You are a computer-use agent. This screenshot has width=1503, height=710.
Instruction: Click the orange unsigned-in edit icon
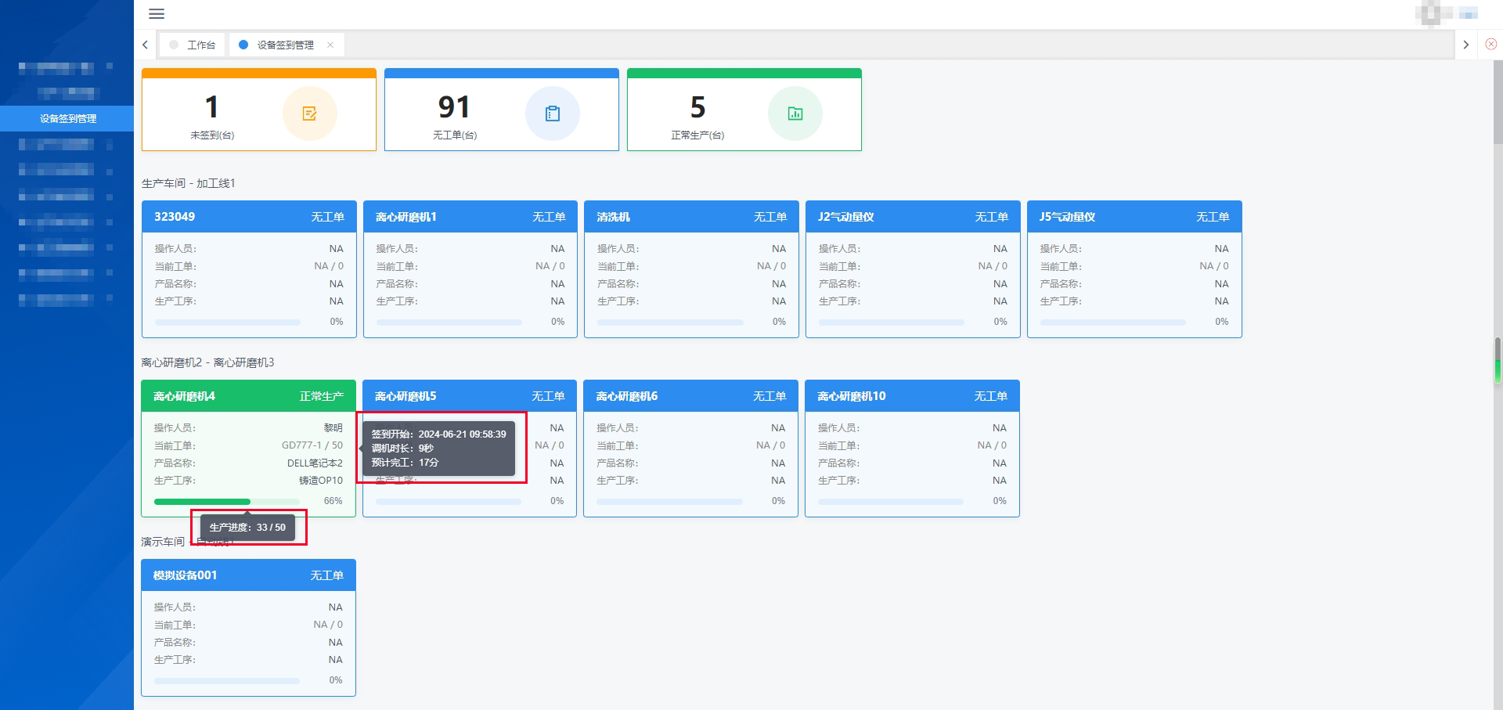(309, 114)
